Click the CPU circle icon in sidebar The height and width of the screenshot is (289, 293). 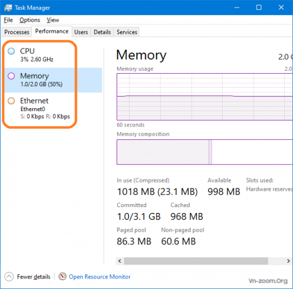pos(11,51)
